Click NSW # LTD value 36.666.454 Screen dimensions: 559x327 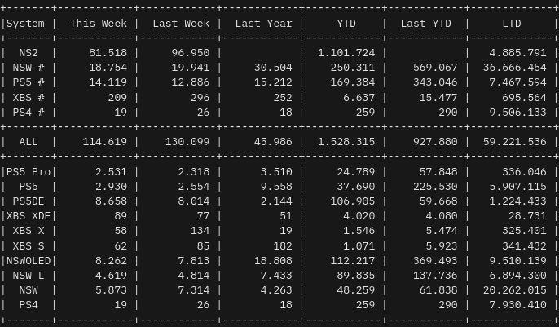(515, 68)
